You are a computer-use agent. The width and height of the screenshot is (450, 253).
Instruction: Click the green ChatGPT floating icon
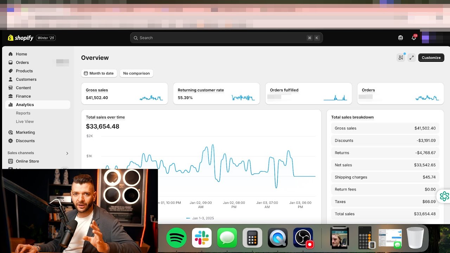pos(444,196)
